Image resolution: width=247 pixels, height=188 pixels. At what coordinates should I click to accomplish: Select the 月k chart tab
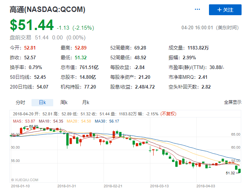coord(86,102)
